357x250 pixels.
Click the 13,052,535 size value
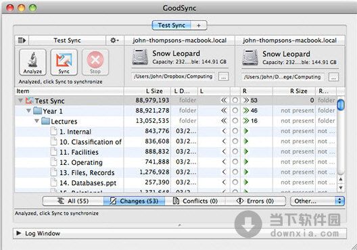tap(152, 121)
